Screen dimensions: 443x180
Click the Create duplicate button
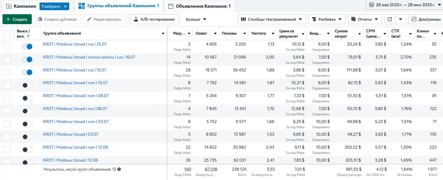click(x=57, y=19)
